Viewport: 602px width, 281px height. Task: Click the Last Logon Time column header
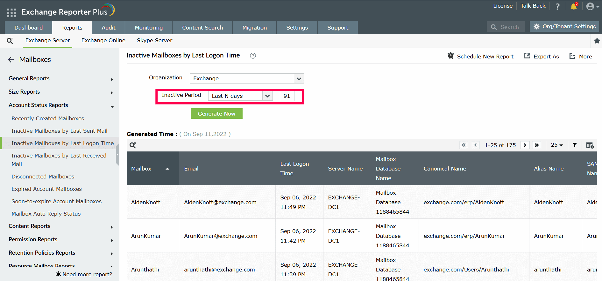[299, 169]
